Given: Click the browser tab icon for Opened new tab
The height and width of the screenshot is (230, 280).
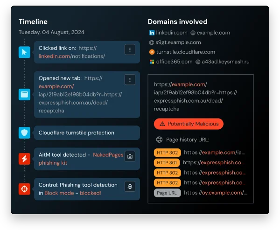Looking at the screenshot, I should tap(24, 94).
